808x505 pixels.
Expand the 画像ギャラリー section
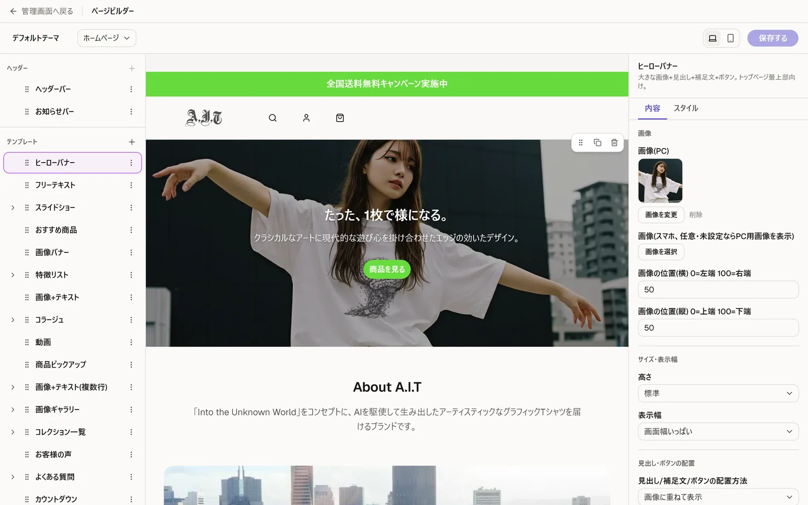tap(13, 410)
